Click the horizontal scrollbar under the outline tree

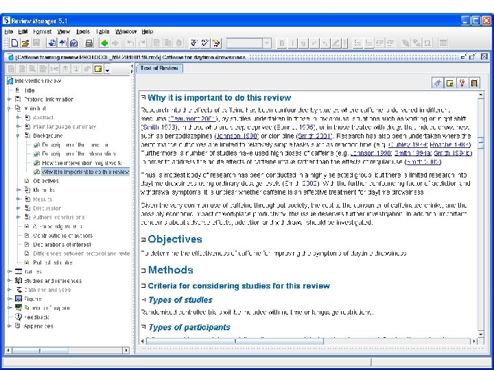(67, 350)
